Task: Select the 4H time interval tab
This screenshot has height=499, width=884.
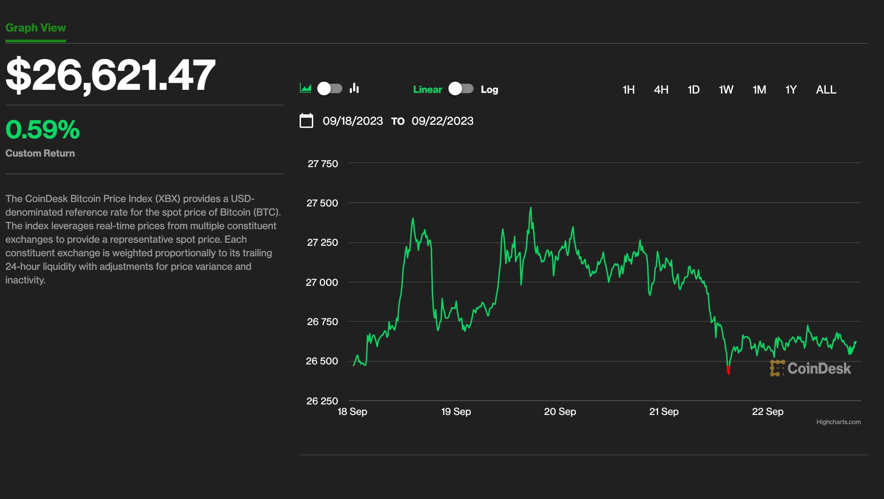Action: coord(661,90)
